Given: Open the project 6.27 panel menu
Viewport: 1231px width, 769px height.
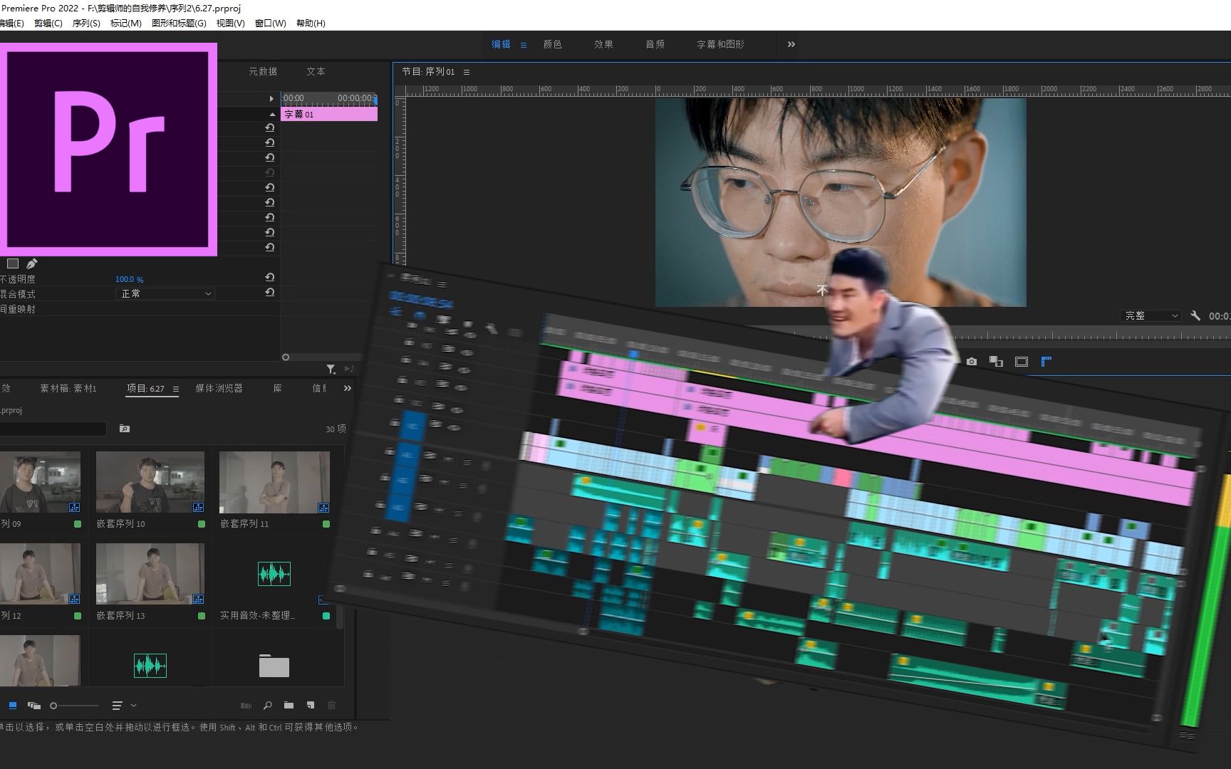Looking at the screenshot, I should 176,389.
